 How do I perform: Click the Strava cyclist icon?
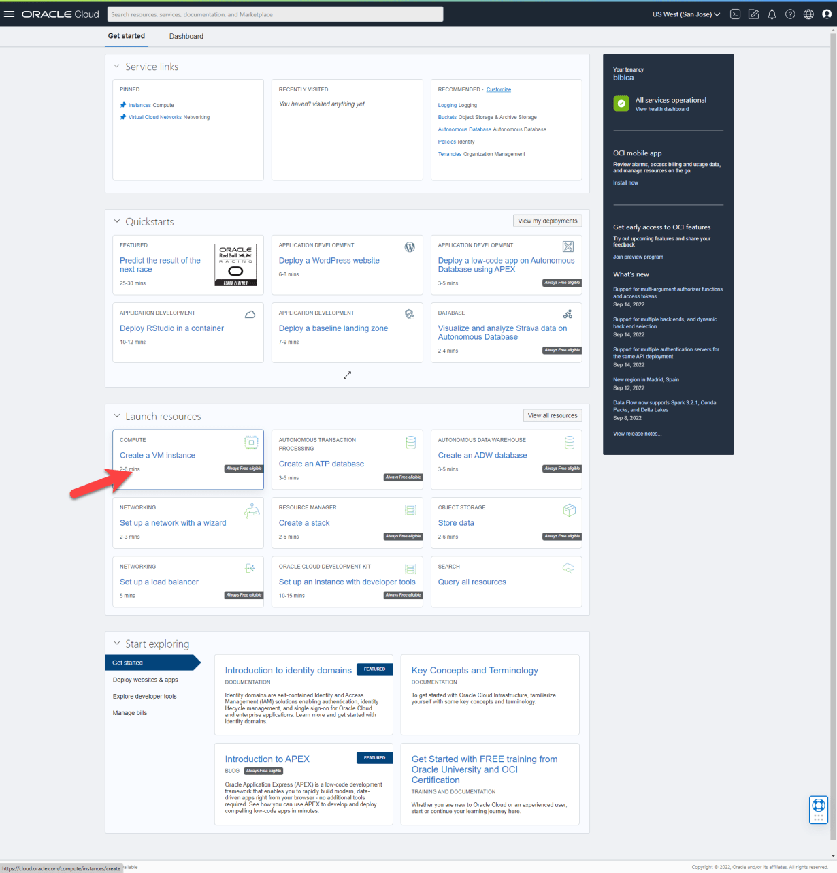pos(568,314)
